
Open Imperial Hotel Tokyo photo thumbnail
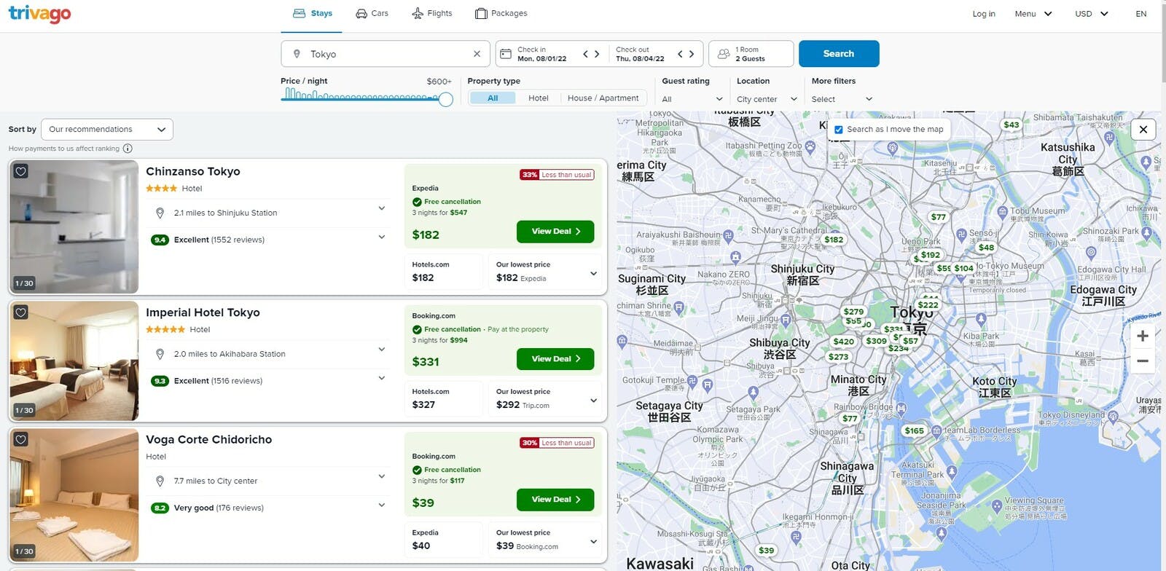point(74,361)
